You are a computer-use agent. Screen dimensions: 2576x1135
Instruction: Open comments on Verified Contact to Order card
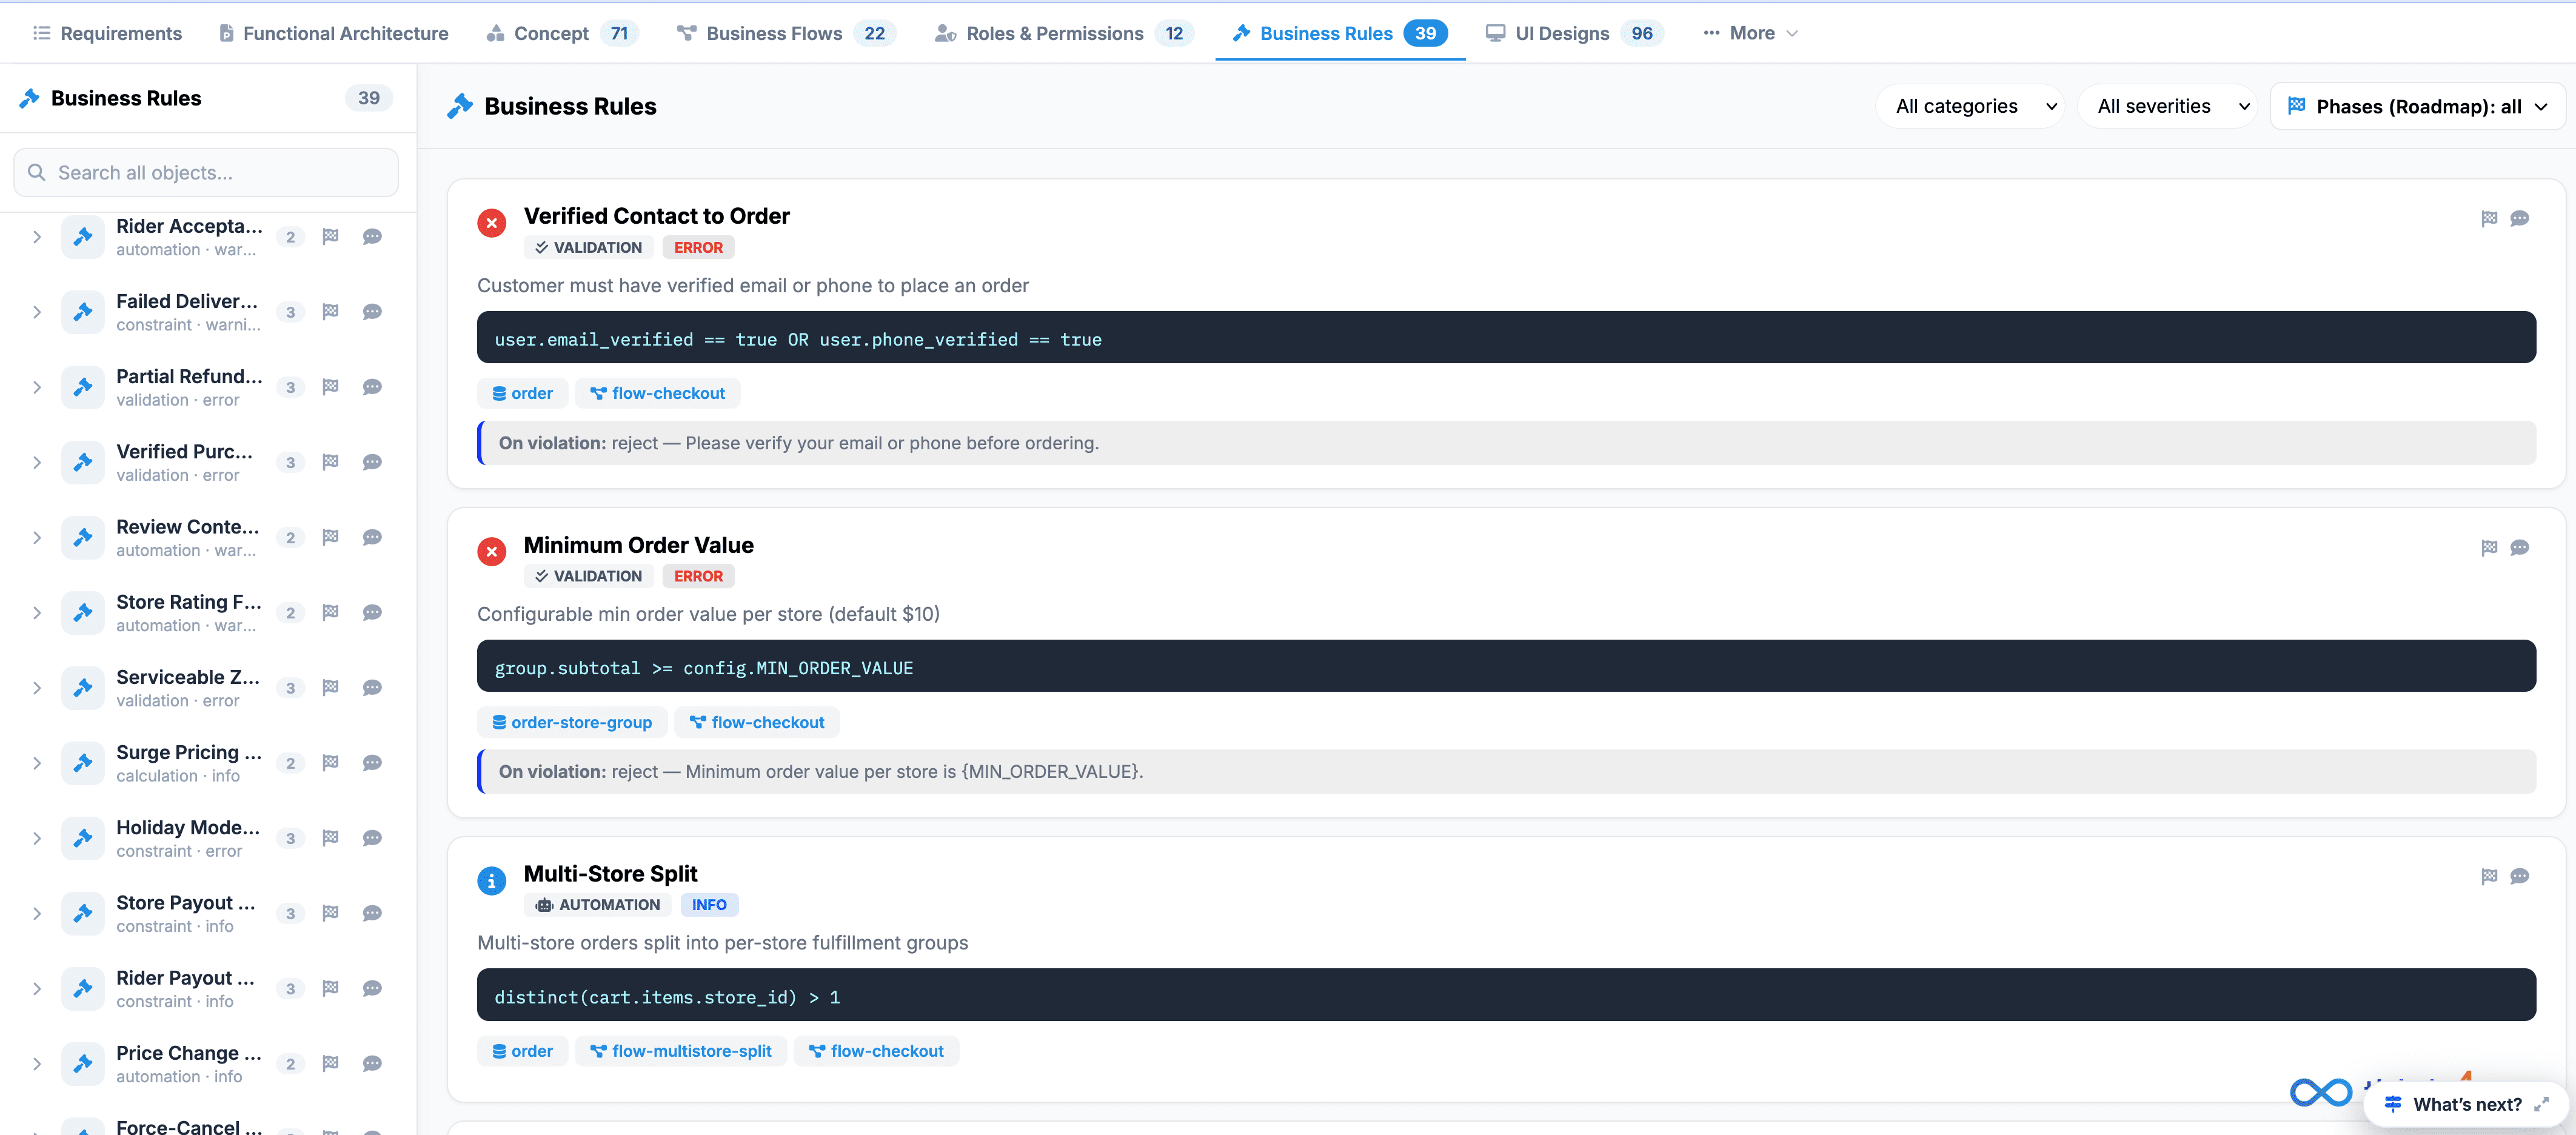pyautogui.click(x=2519, y=218)
